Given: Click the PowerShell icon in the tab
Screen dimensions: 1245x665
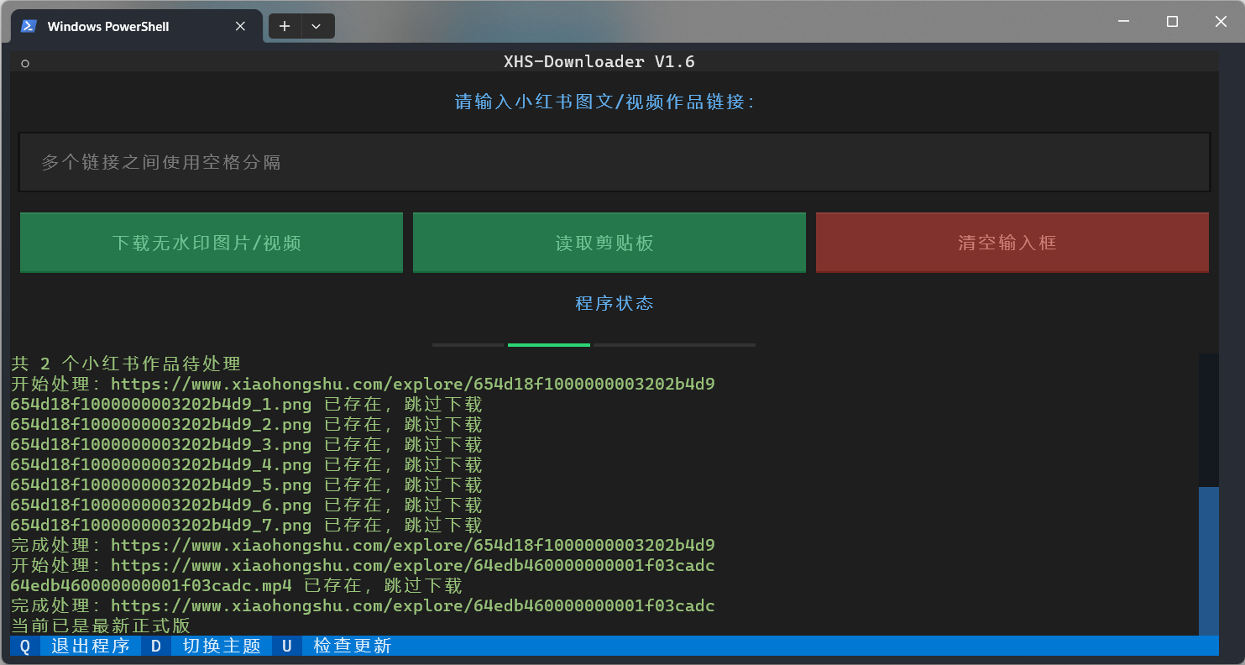Looking at the screenshot, I should 28,26.
